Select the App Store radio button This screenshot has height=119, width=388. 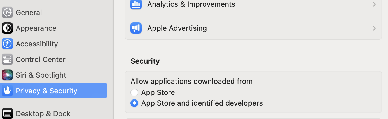pos(134,92)
